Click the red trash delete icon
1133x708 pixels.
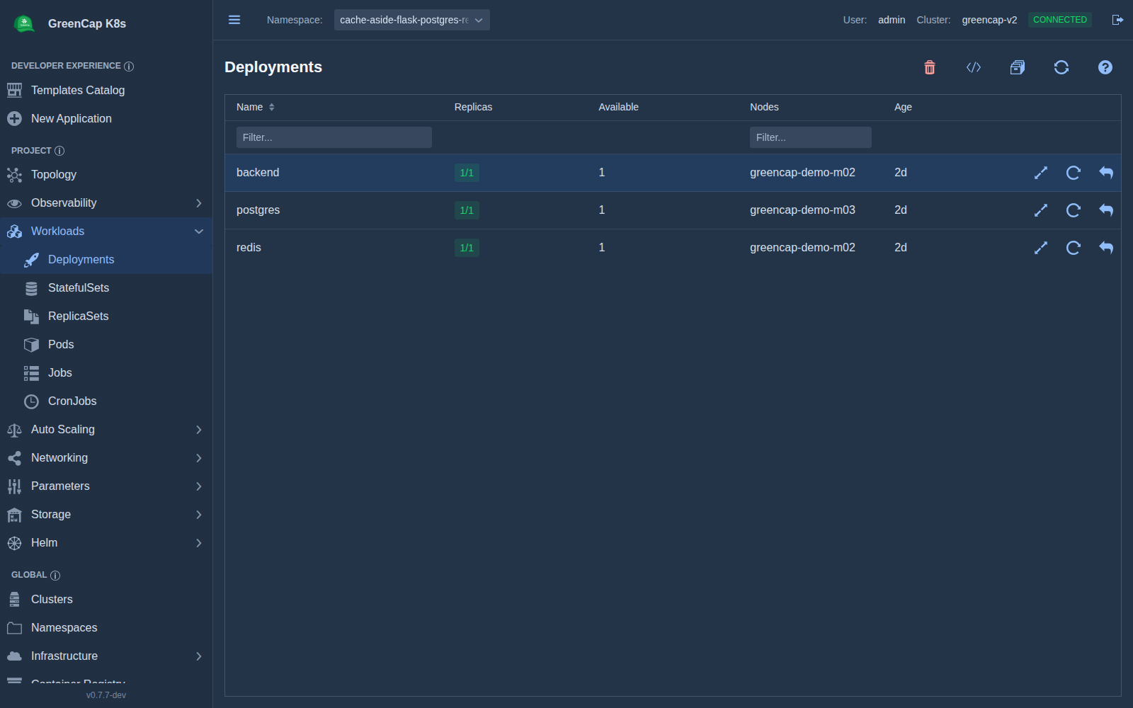(930, 67)
